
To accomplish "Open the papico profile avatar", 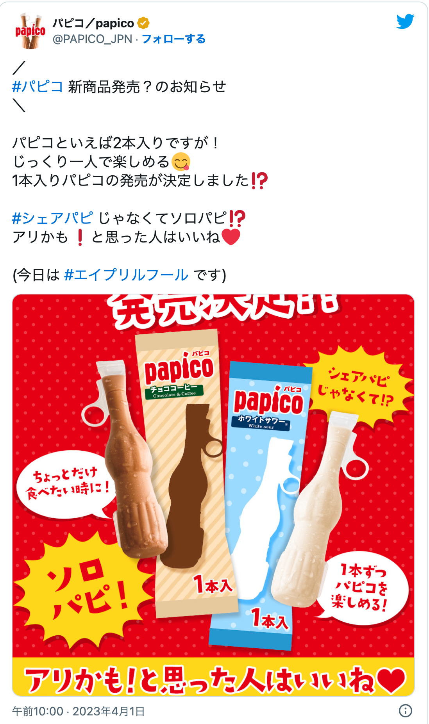I will 30,31.
